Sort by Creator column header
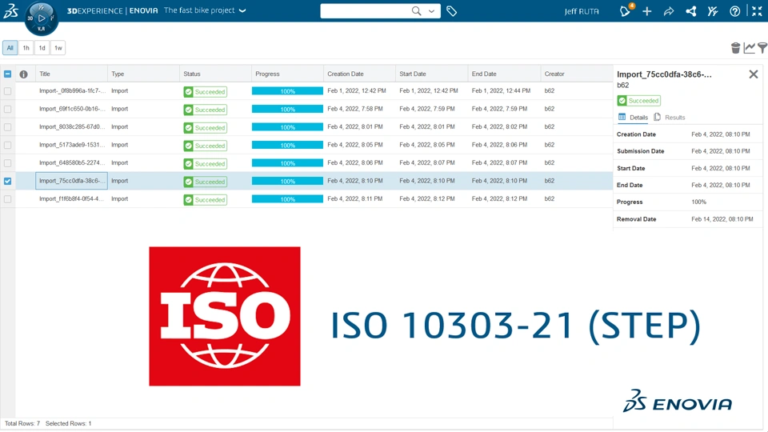Screen dimensions: 768x432 point(577,74)
